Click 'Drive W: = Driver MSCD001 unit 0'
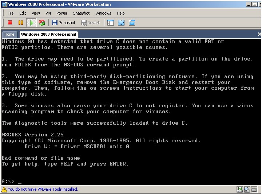 [77, 146]
